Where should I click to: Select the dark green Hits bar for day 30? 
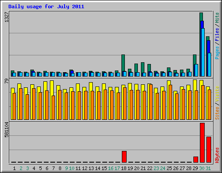[x=201, y=45]
